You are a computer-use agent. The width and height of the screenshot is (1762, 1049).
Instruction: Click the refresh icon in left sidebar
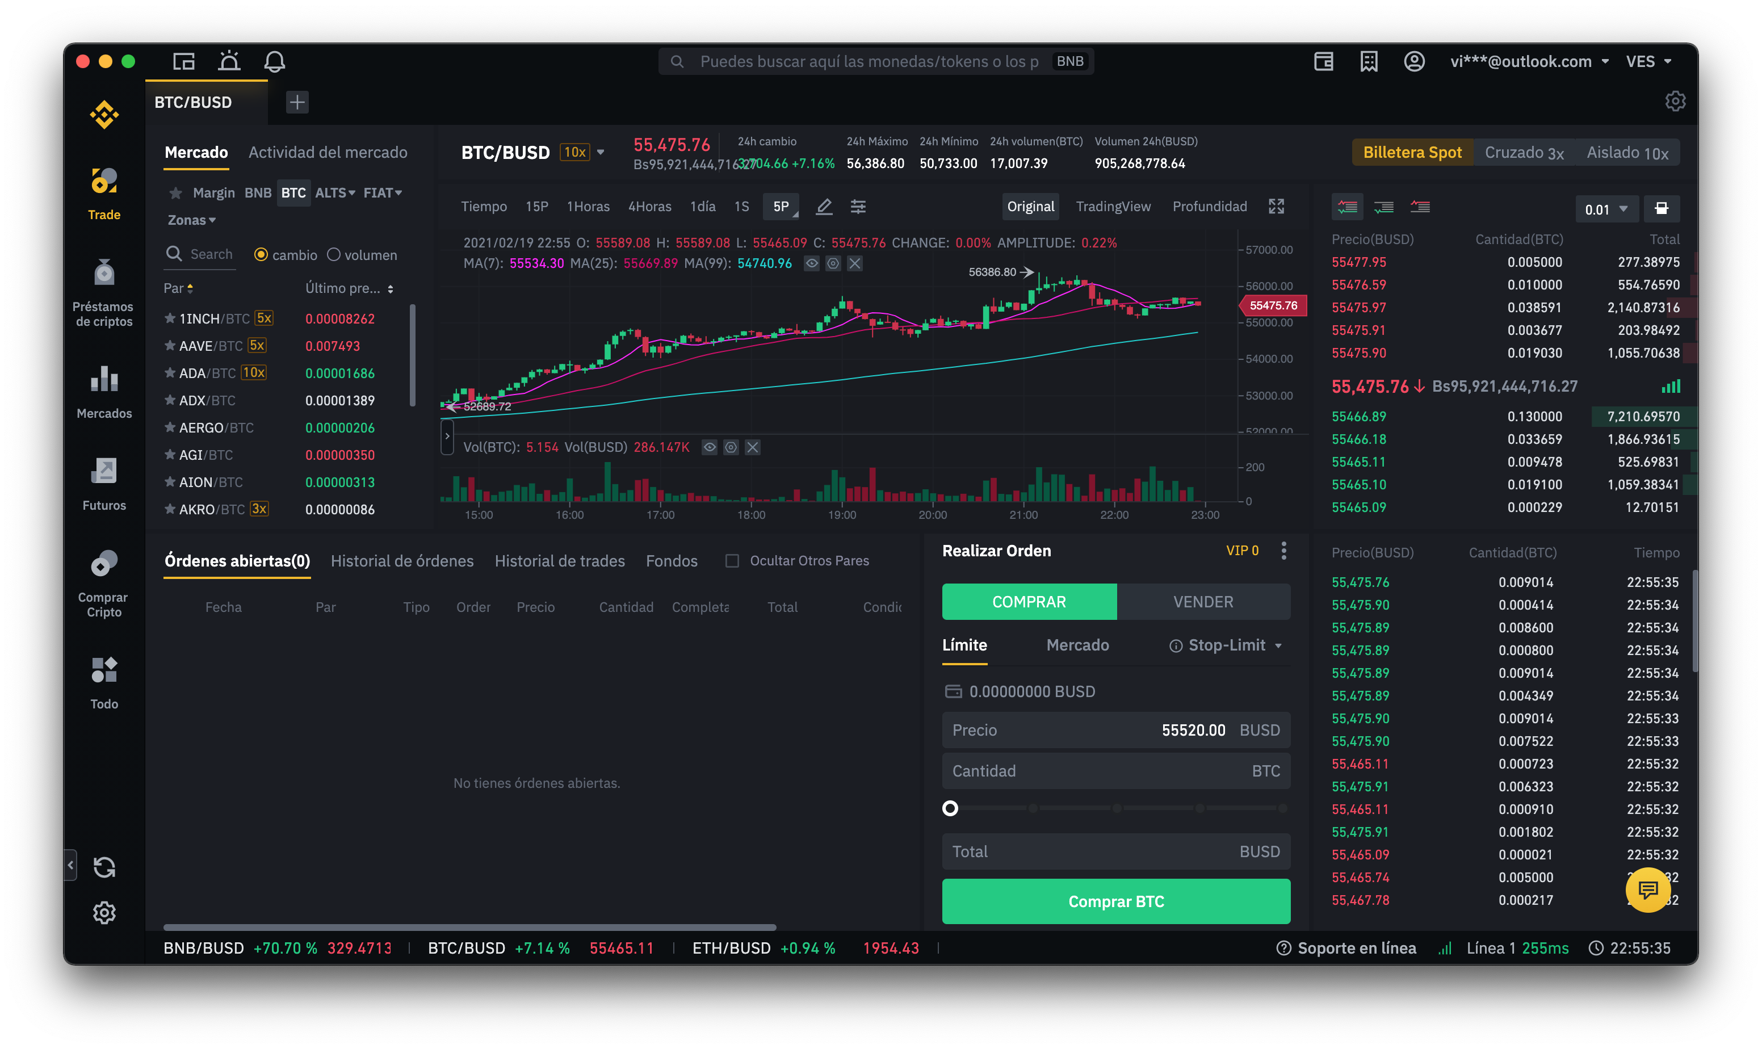pos(104,867)
